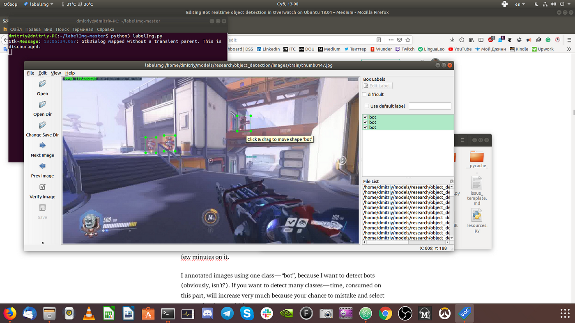Show applications grid in the dock
The image size is (575, 323).
(565, 314)
